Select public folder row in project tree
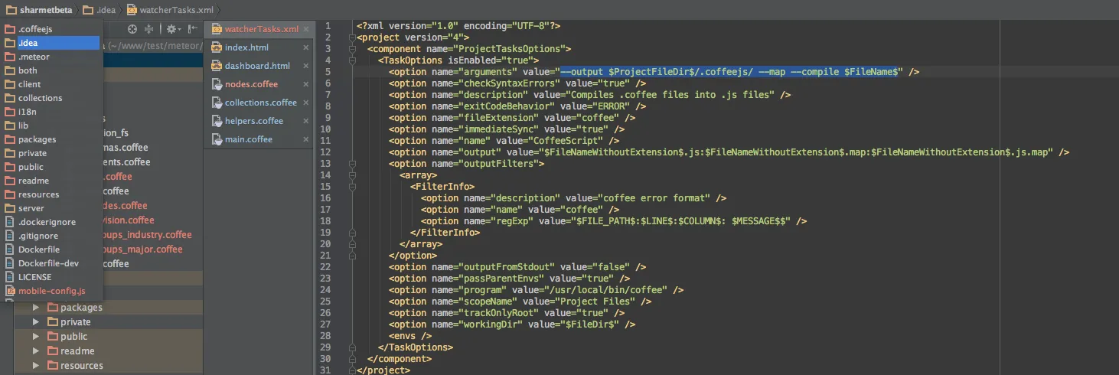 (109, 337)
